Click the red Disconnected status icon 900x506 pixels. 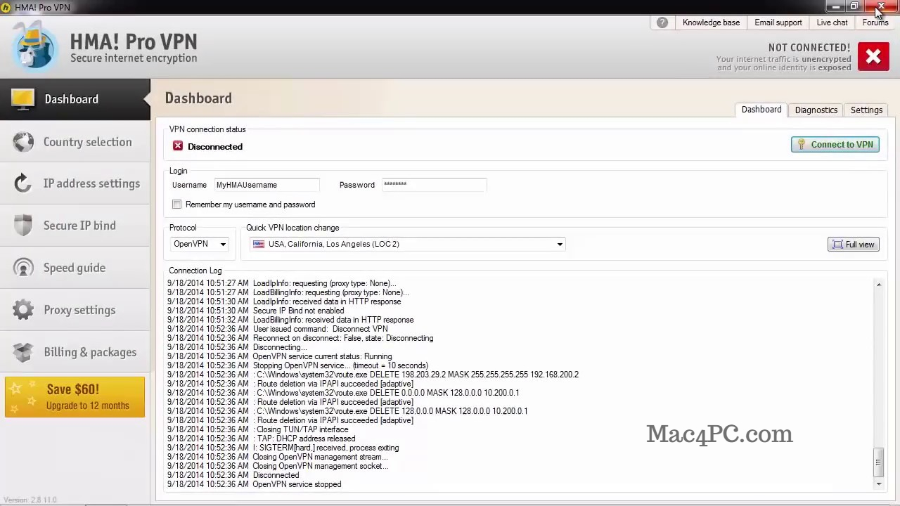coord(178,146)
